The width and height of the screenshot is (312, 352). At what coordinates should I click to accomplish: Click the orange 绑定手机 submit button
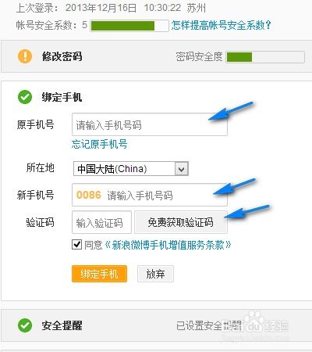99,274
